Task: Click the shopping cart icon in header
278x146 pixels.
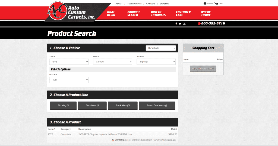Action: coord(216,4)
